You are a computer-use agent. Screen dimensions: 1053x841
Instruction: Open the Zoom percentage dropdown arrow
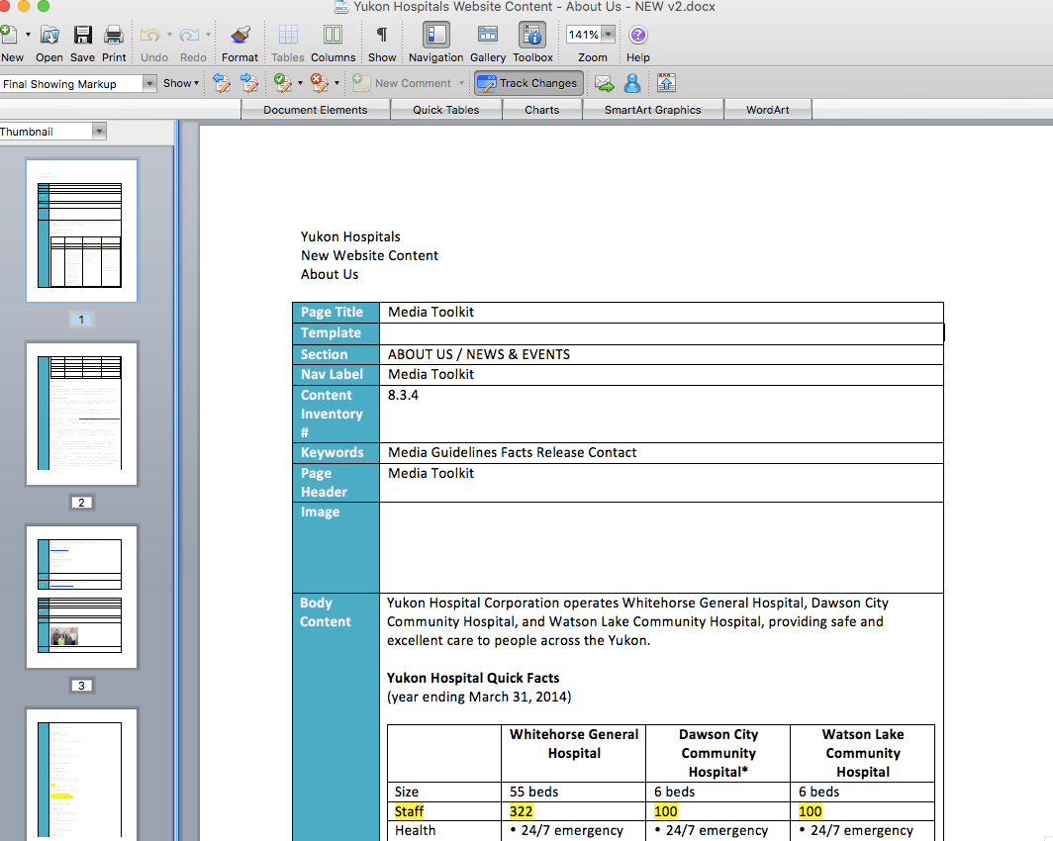pos(608,35)
